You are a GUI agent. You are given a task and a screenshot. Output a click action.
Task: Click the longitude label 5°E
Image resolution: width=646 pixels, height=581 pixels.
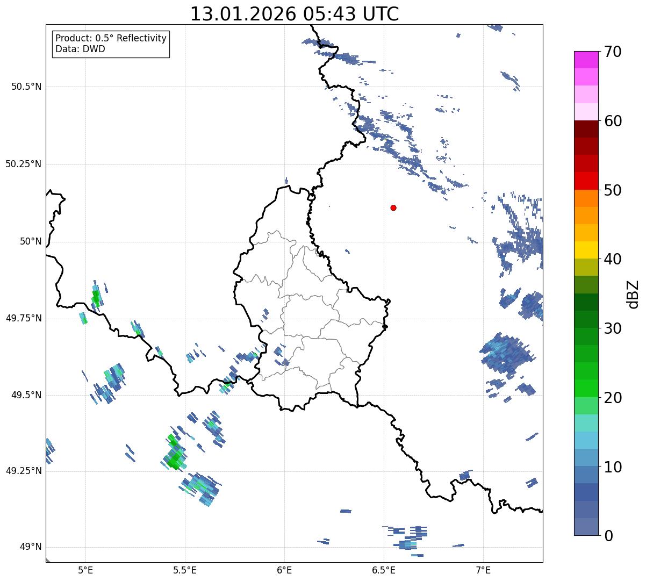click(x=85, y=570)
